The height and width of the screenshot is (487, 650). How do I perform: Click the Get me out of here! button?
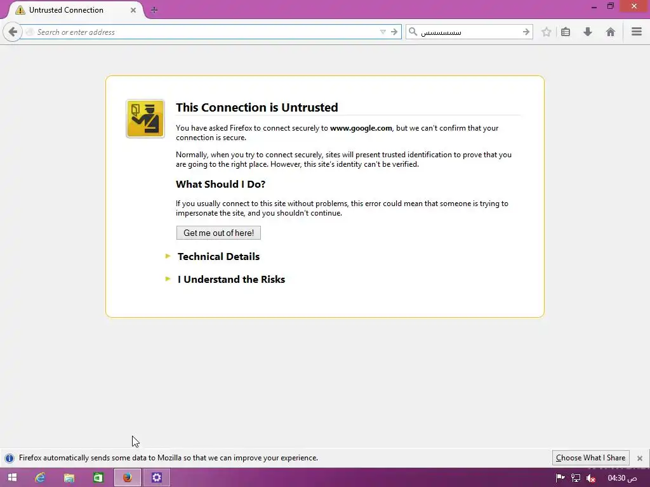218,233
